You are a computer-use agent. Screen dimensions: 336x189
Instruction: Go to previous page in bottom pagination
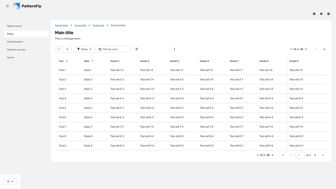[291, 155]
